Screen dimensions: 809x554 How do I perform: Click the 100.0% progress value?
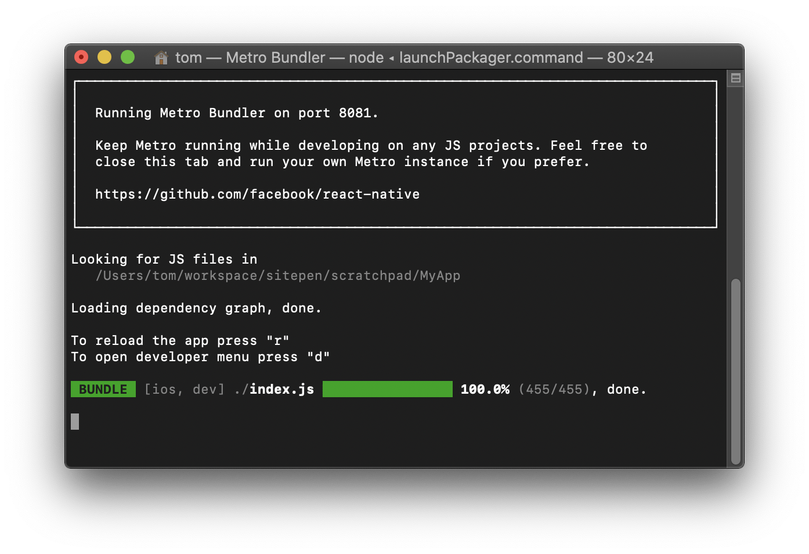[x=485, y=389]
